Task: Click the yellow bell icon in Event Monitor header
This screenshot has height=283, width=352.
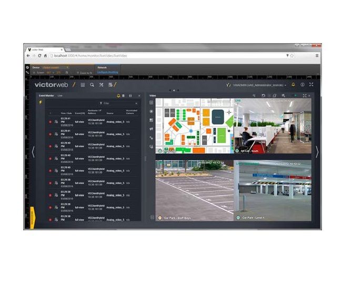Action: [118, 96]
